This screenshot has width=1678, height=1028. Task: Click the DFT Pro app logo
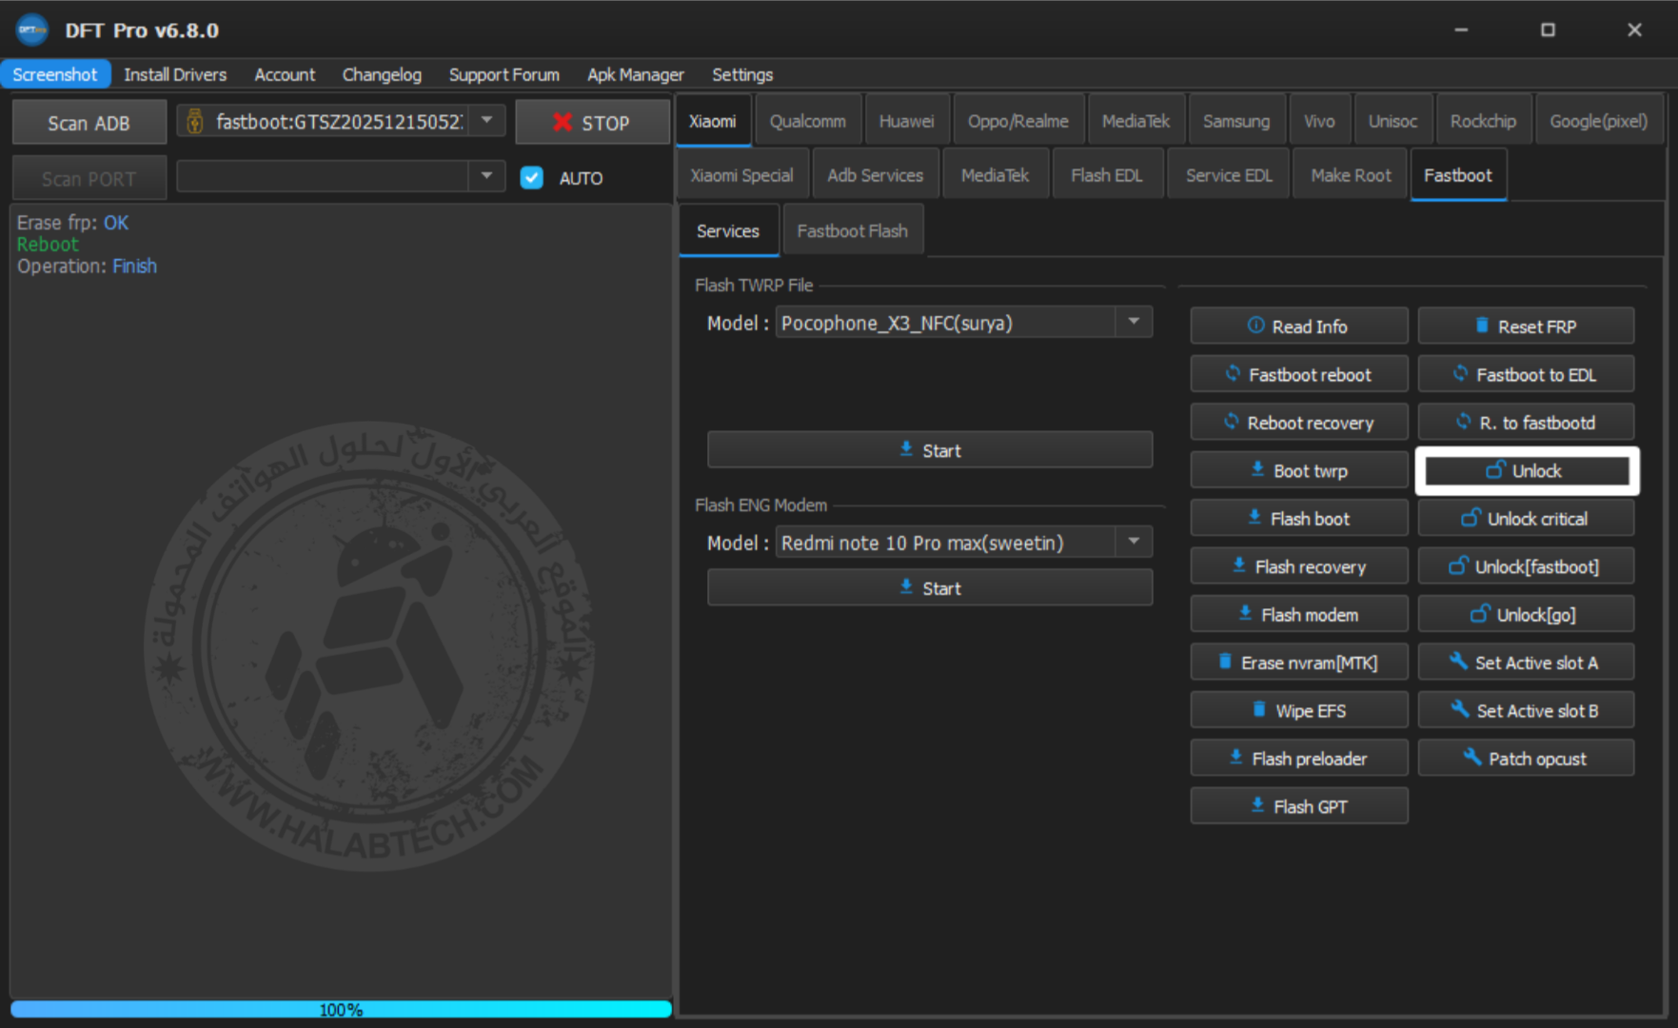32,30
